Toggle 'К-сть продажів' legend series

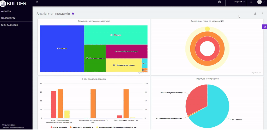tap(59, 127)
